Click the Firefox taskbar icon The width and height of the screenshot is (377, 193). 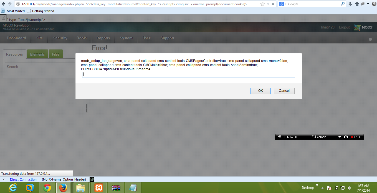64,188
